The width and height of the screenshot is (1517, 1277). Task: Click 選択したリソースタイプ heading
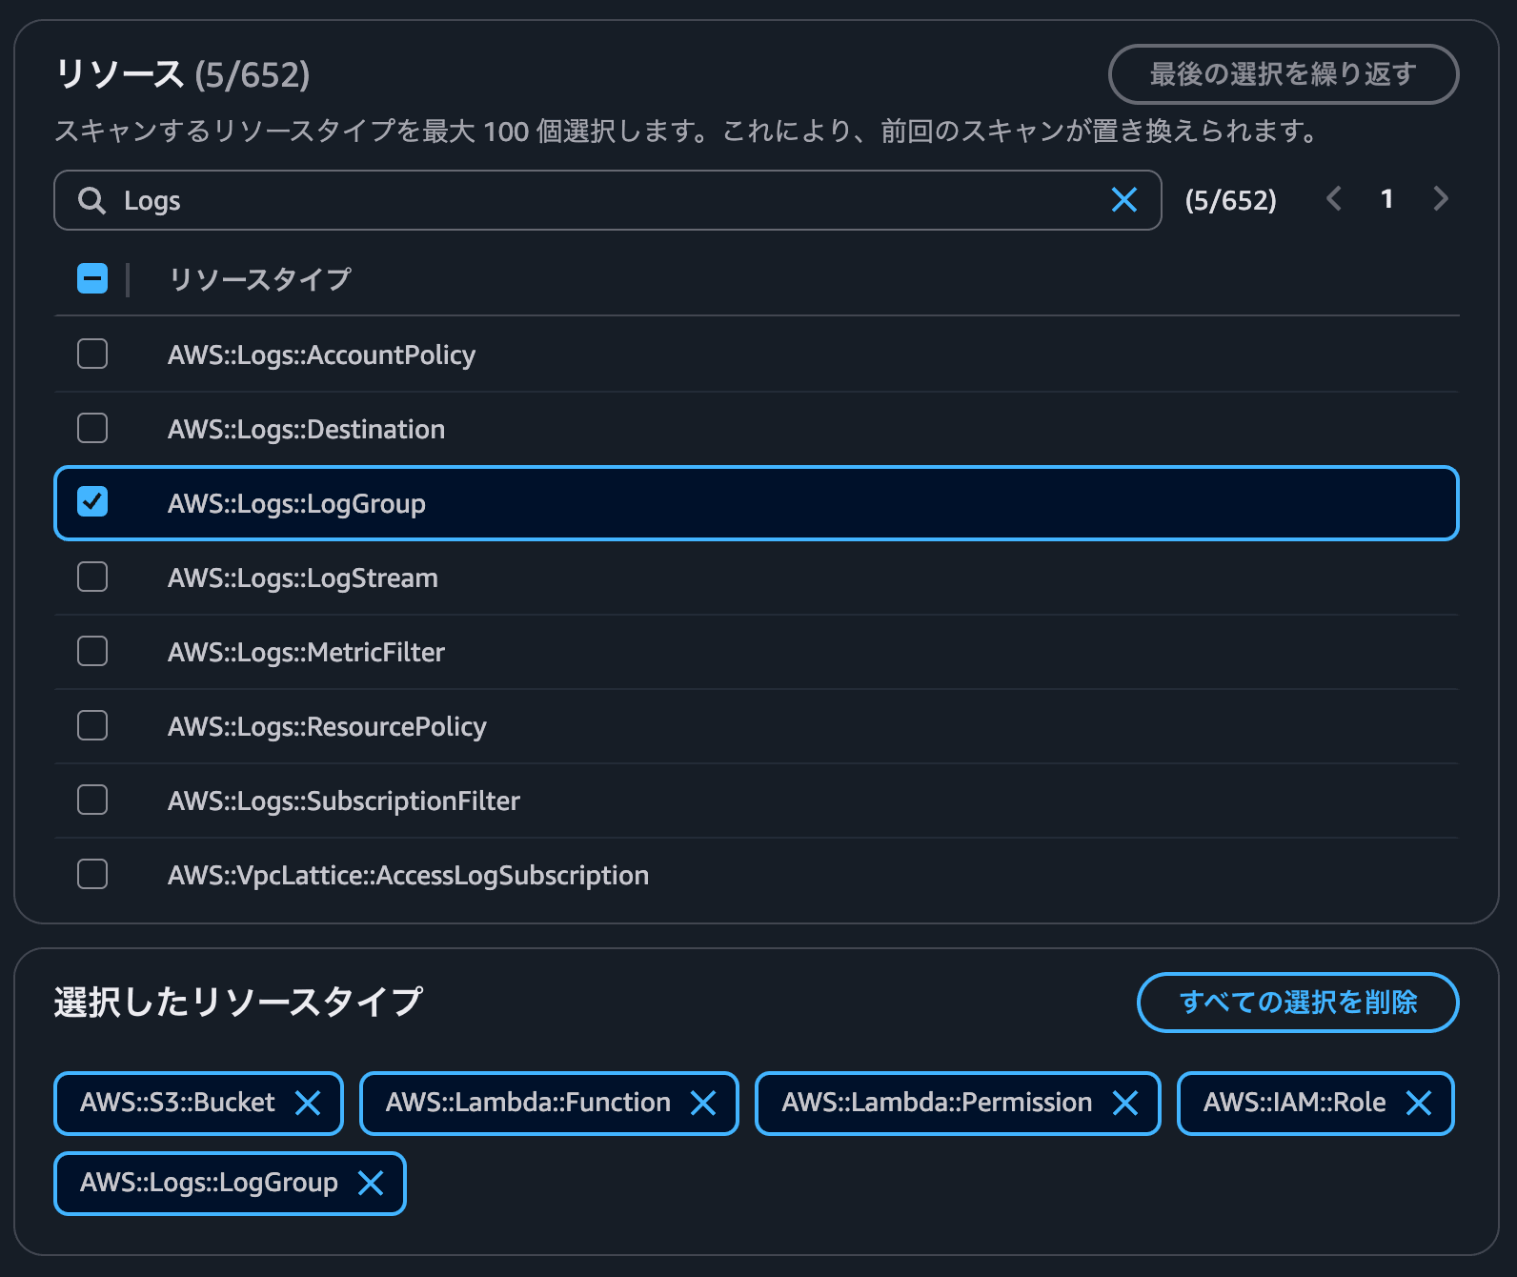click(x=238, y=1002)
